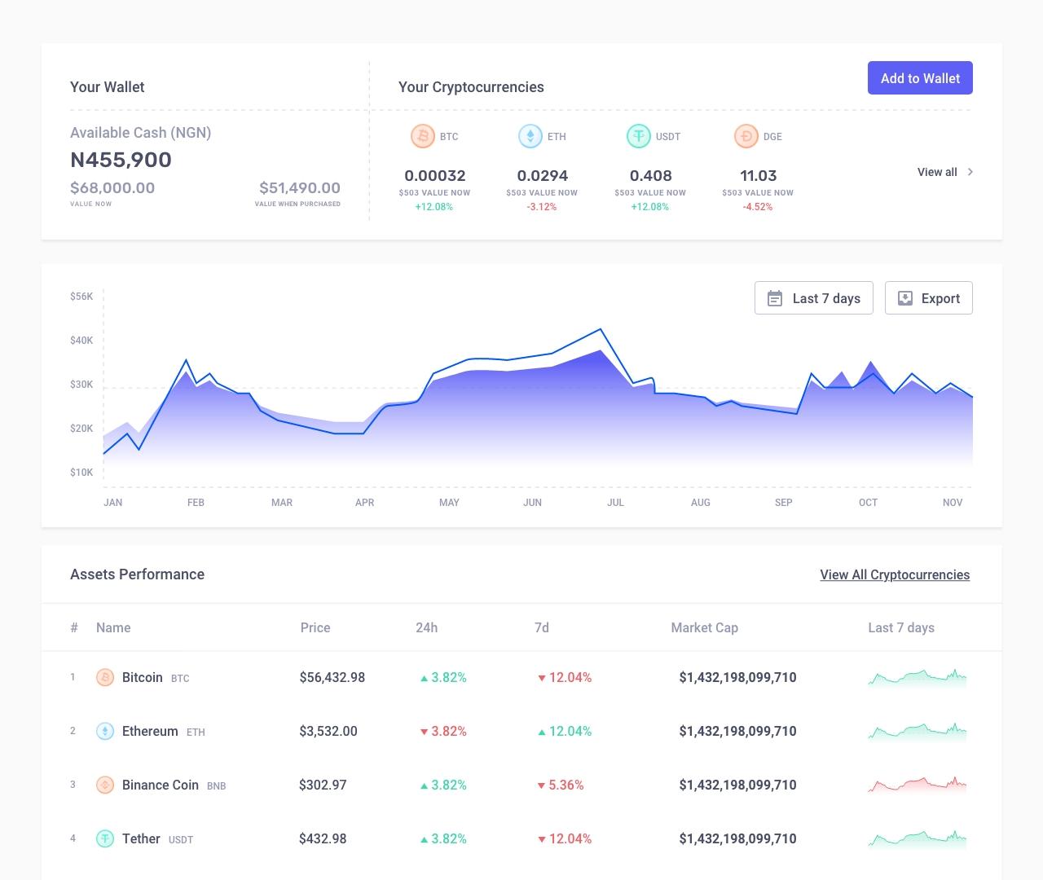Click the USDT coin icon in Your Cryptocurrencies
1043x880 pixels.
click(638, 136)
